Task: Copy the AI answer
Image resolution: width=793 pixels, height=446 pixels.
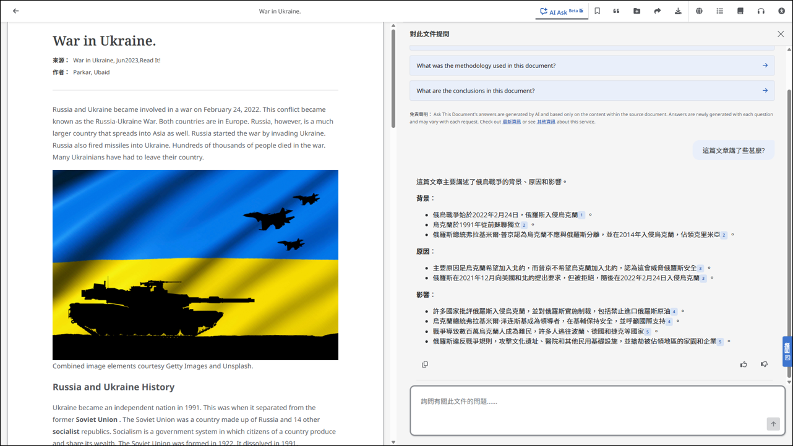Action: [x=425, y=364]
